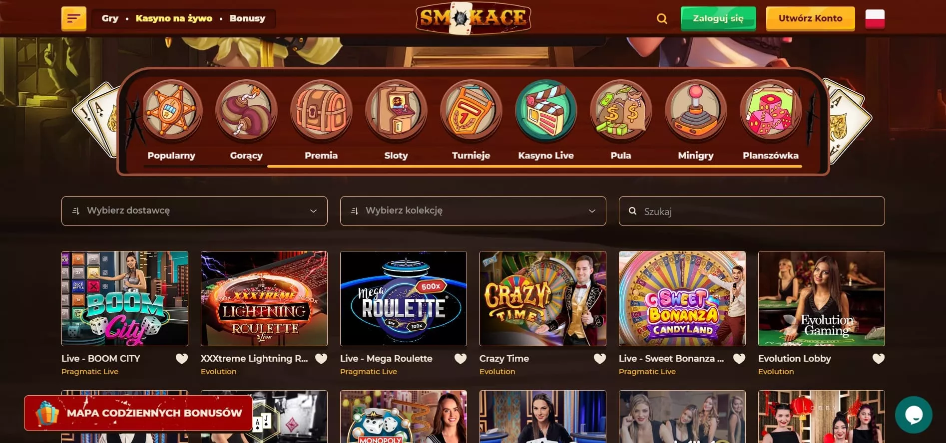Toggle favorite heart for Crazy Time

pos(600,359)
